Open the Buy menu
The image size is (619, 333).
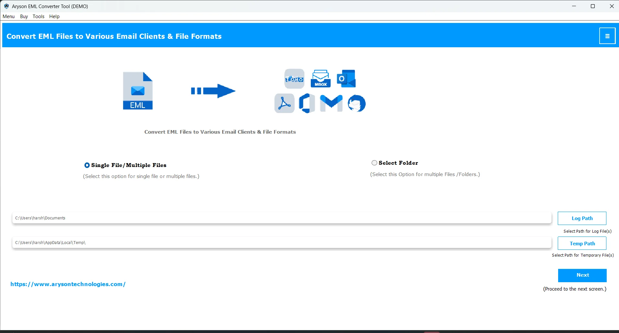pyautogui.click(x=24, y=17)
